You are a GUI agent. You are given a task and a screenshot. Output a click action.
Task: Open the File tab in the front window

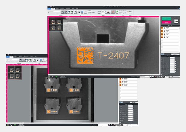click(49, 9)
